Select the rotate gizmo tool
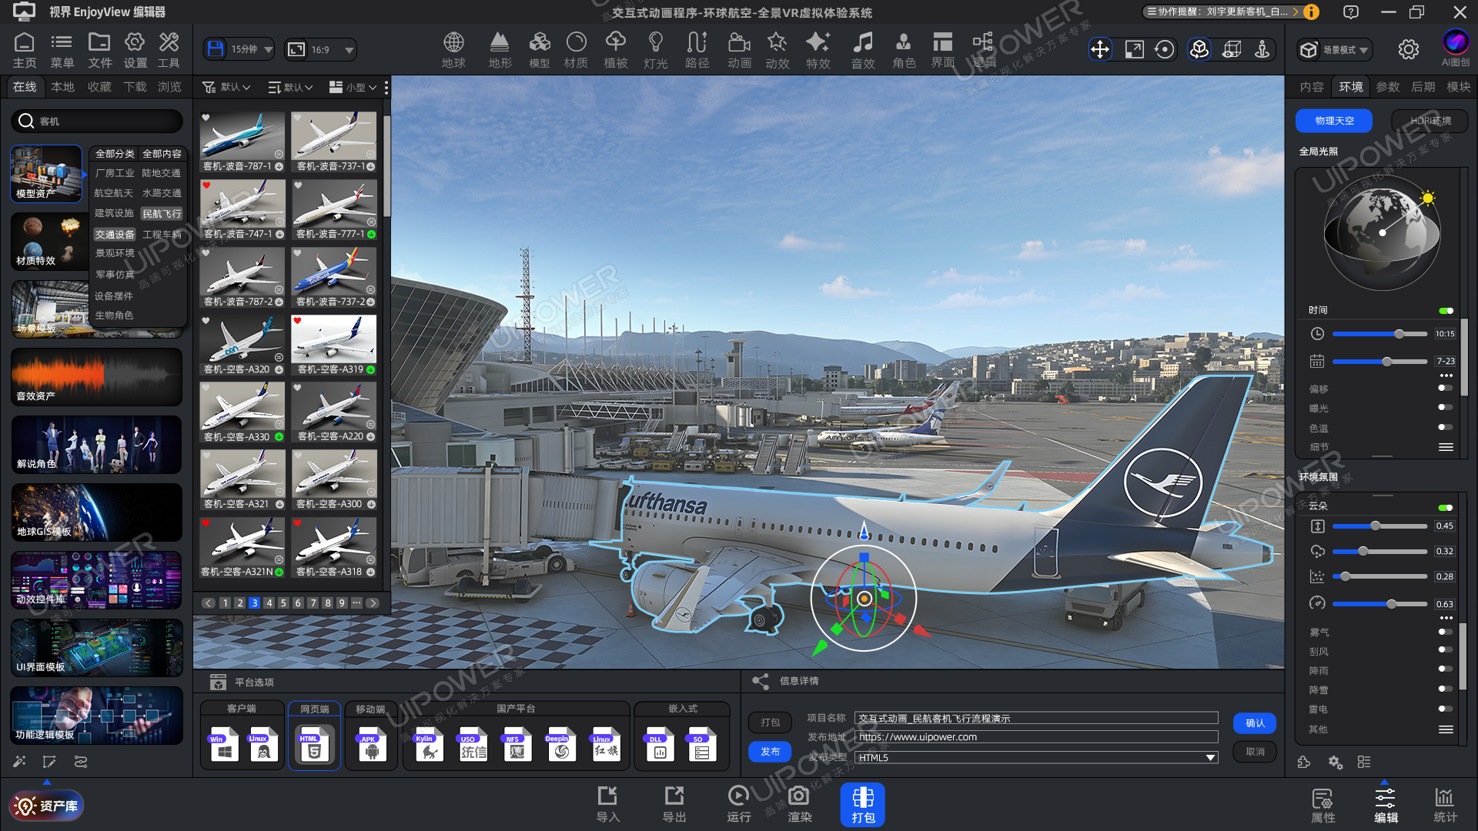1478x831 pixels. [1165, 49]
